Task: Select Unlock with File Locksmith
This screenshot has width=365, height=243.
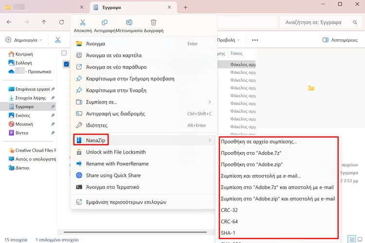Action: coord(144,152)
